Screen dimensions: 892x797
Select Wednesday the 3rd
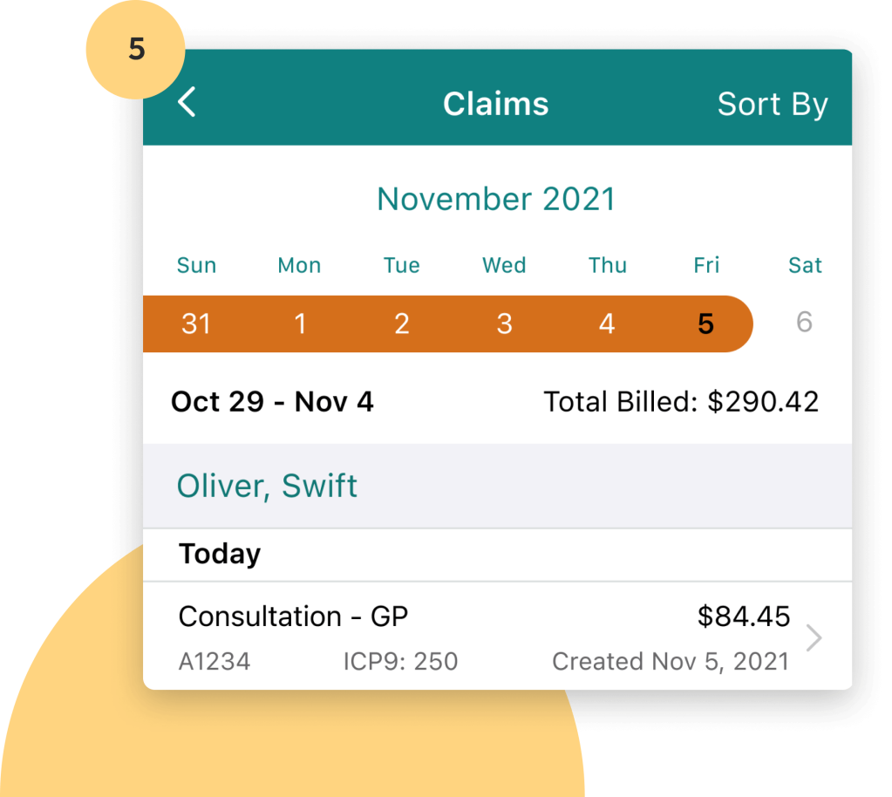504,323
